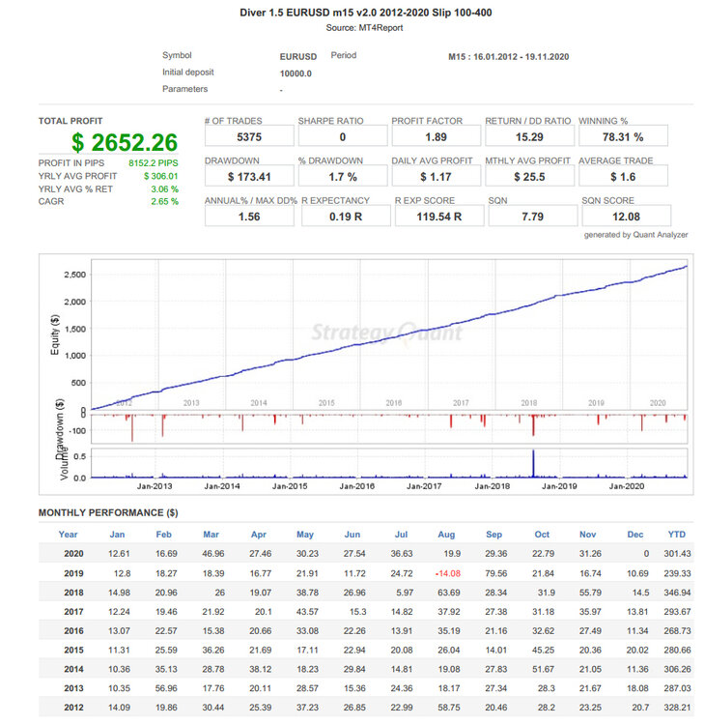The height and width of the screenshot is (725, 705).
Task: Click the 2020 March value 46.96
Action: tap(213, 554)
